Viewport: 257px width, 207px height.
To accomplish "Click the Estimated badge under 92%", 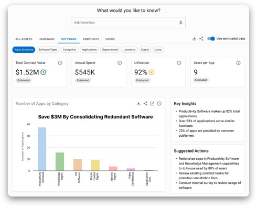I will [142, 80].
